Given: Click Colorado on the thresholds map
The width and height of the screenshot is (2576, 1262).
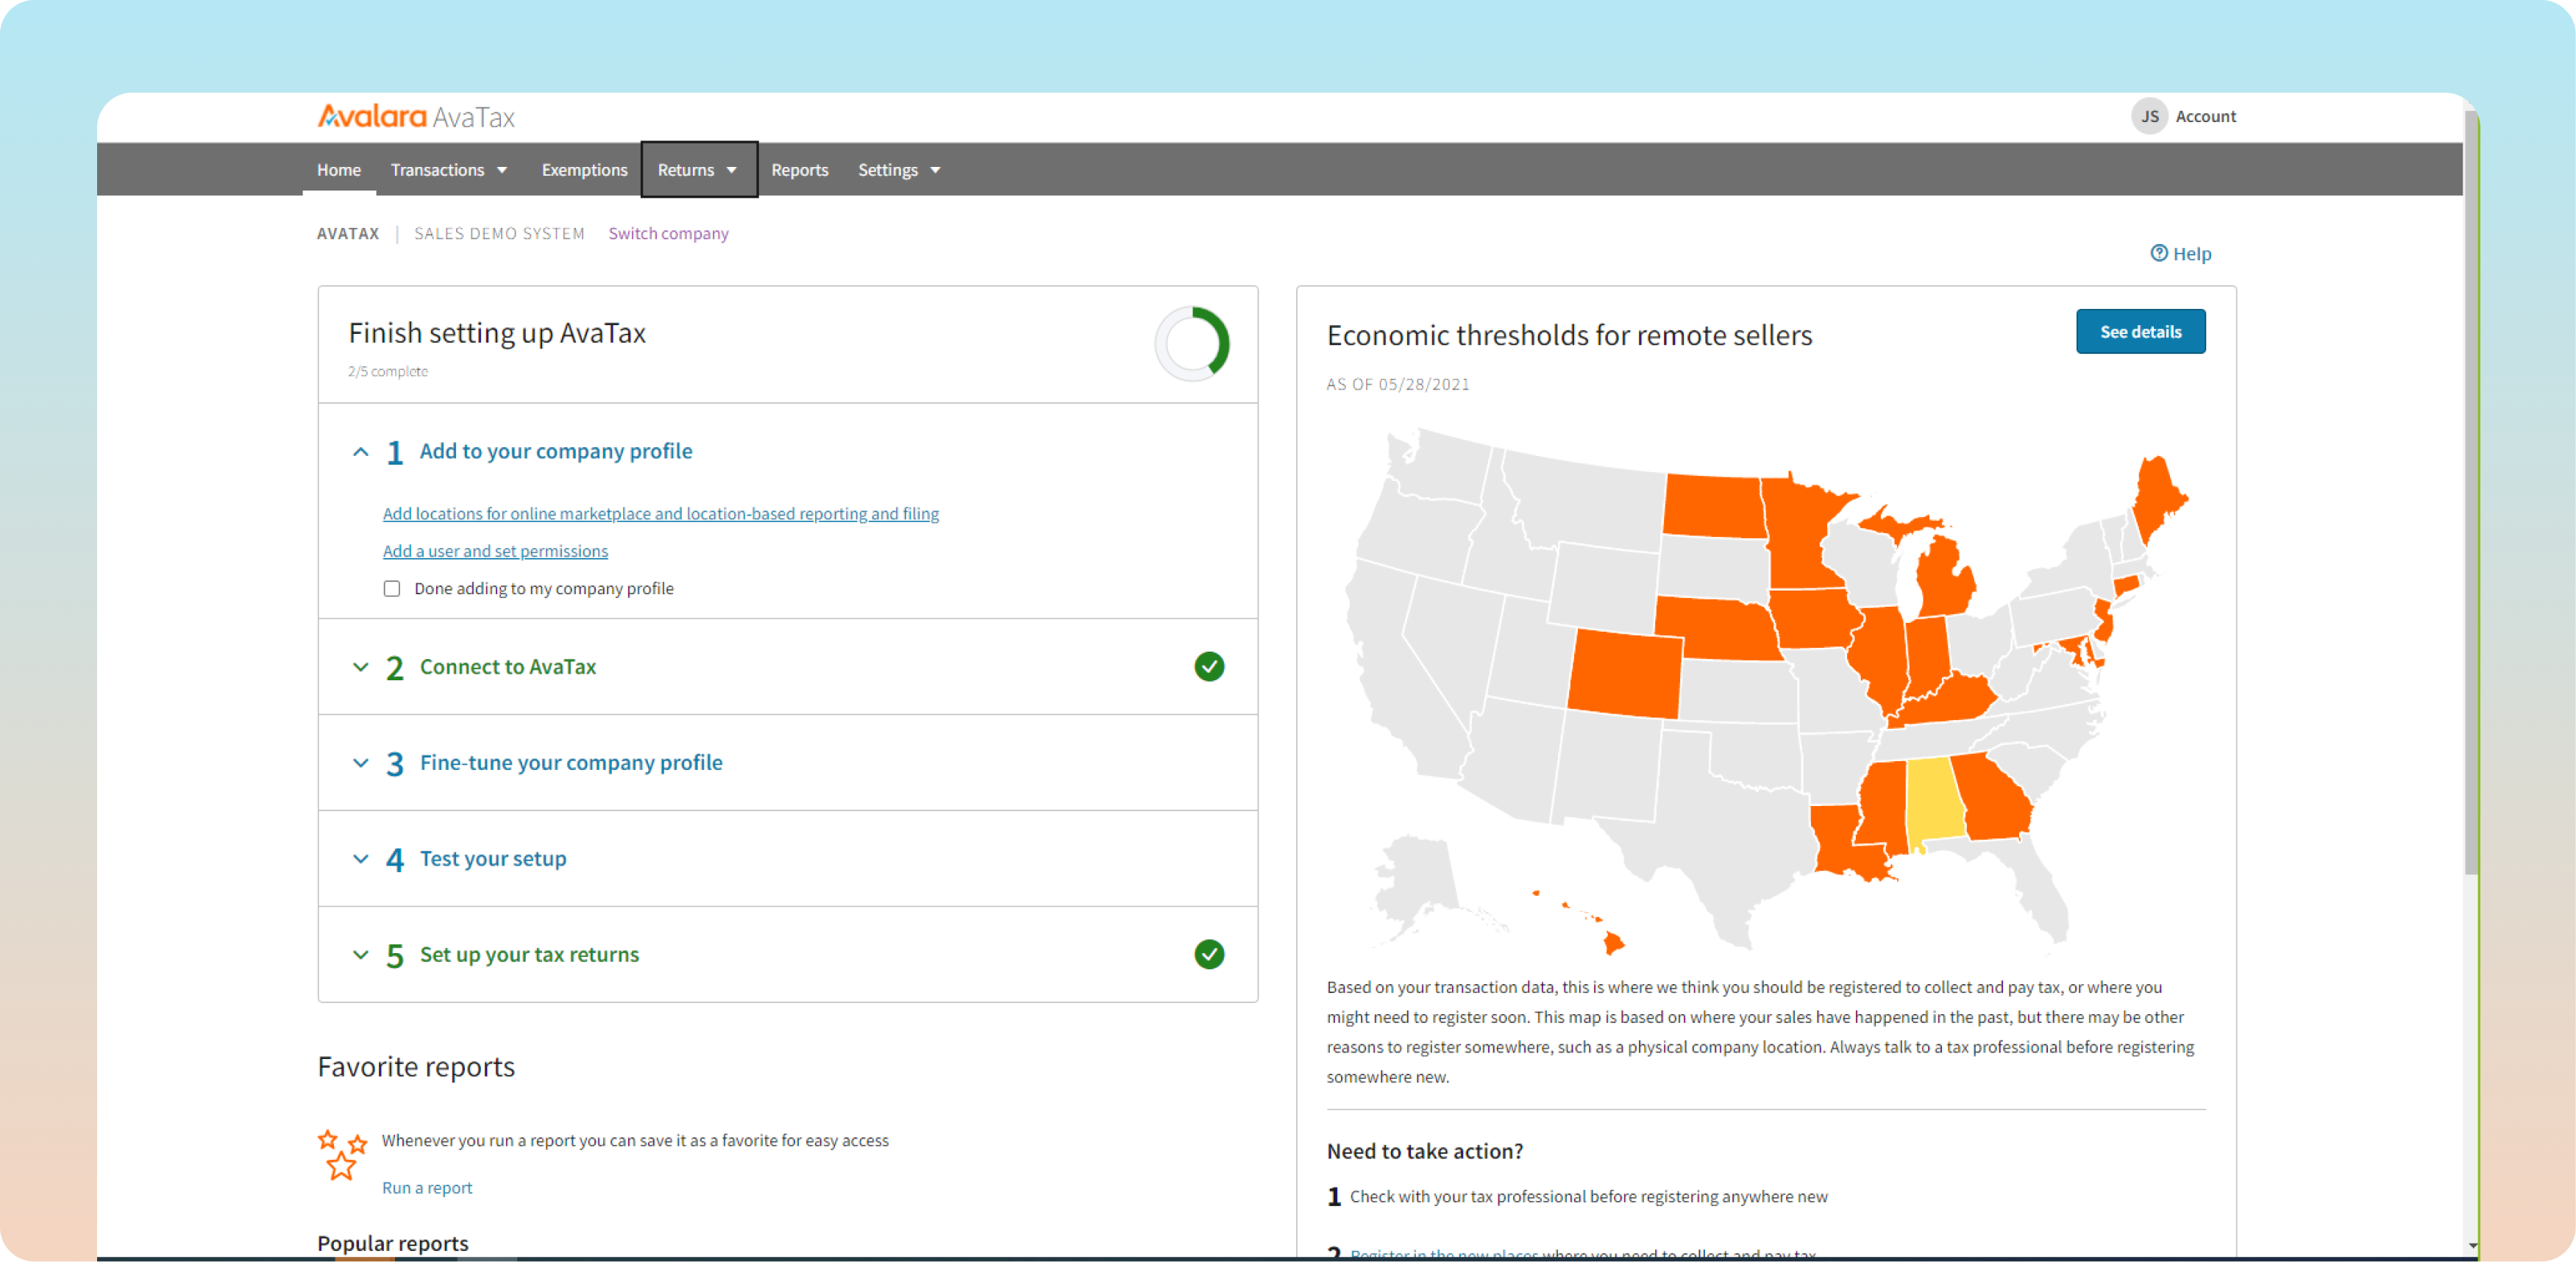Looking at the screenshot, I should click(1624, 674).
